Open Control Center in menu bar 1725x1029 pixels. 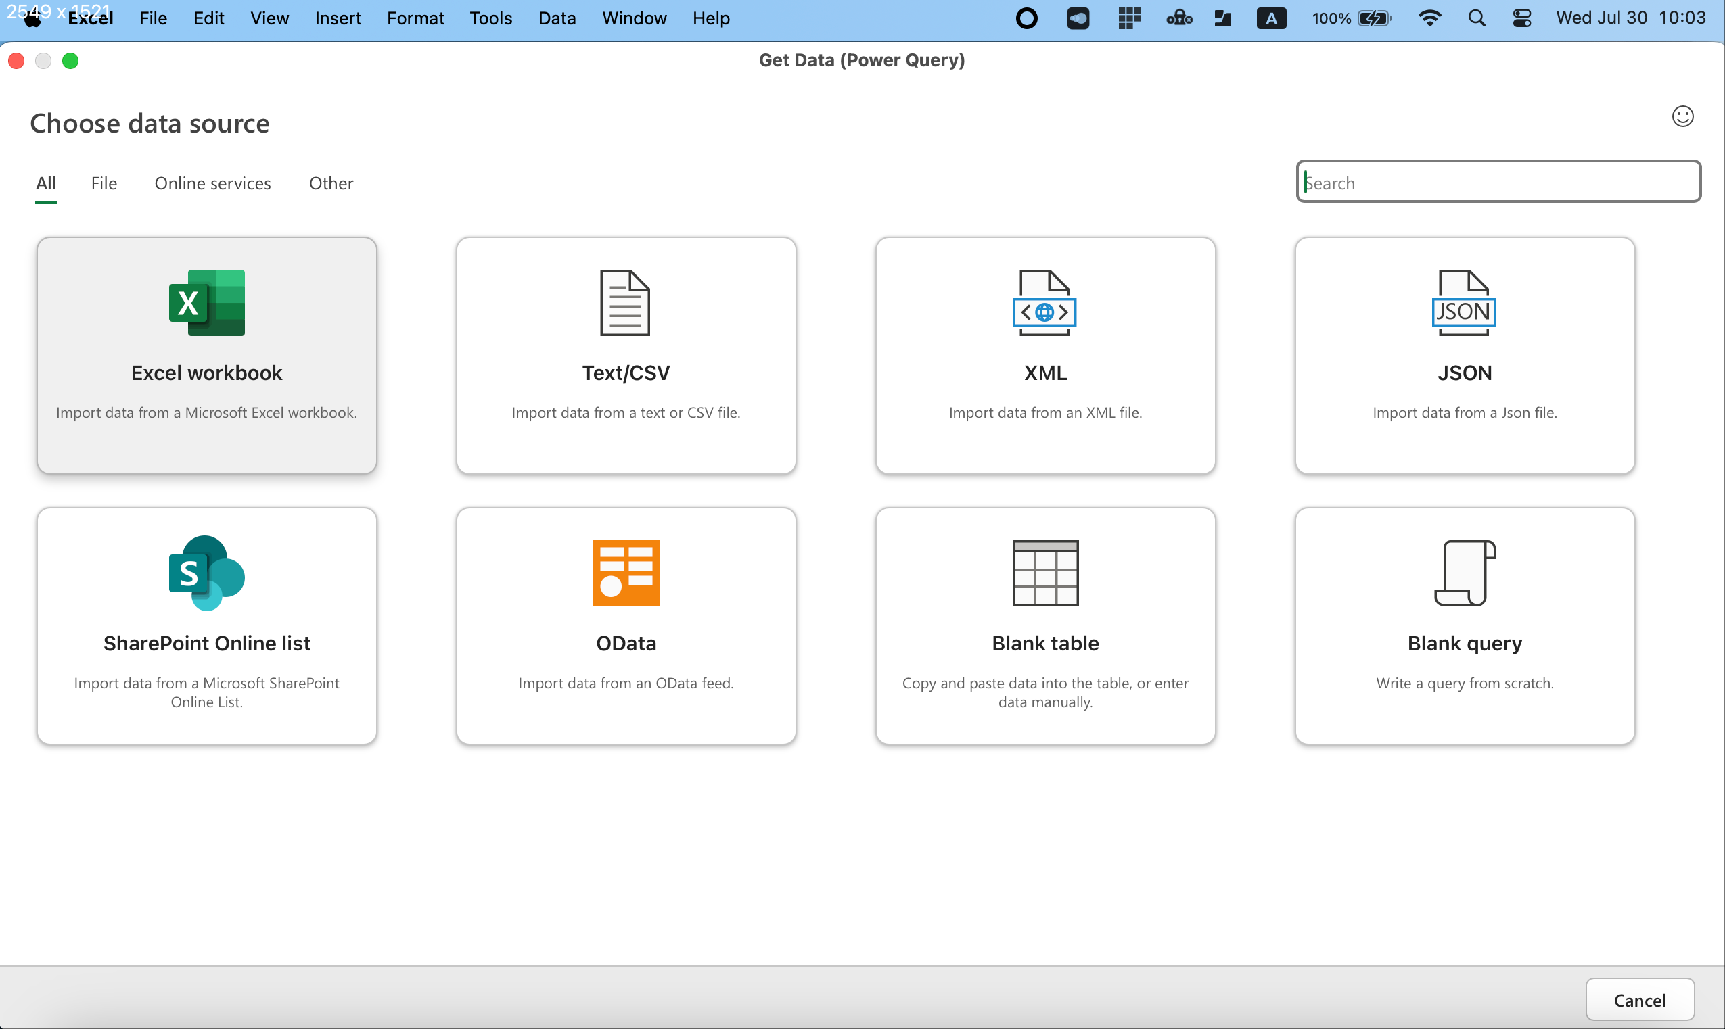1522,19
